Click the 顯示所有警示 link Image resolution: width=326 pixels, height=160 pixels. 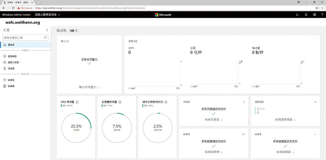click(x=89, y=87)
